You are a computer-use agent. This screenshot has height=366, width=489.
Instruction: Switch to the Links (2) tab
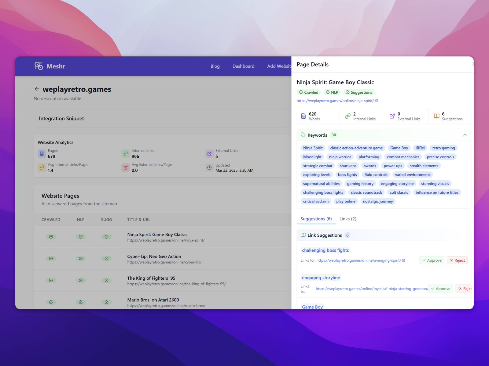[x=348, y=219]
